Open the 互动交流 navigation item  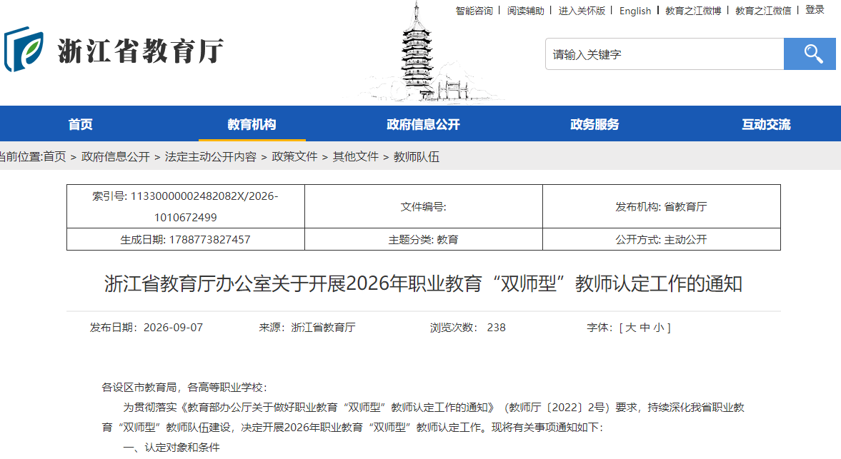pyautogui.click(x=766, y=124)
